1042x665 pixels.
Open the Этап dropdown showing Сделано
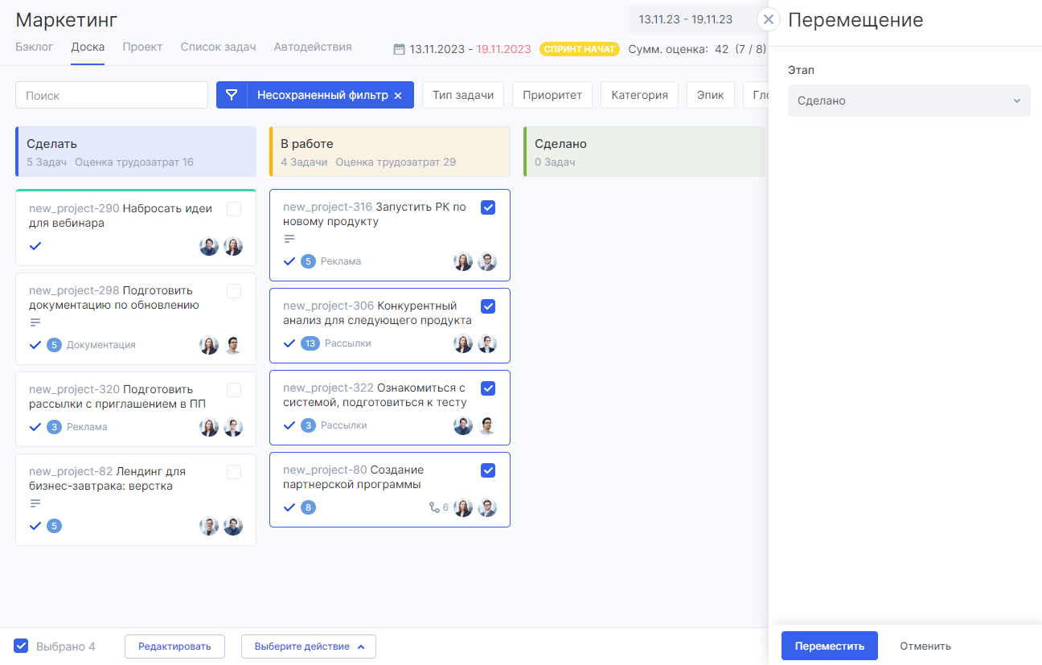click(x=909, y=101)
